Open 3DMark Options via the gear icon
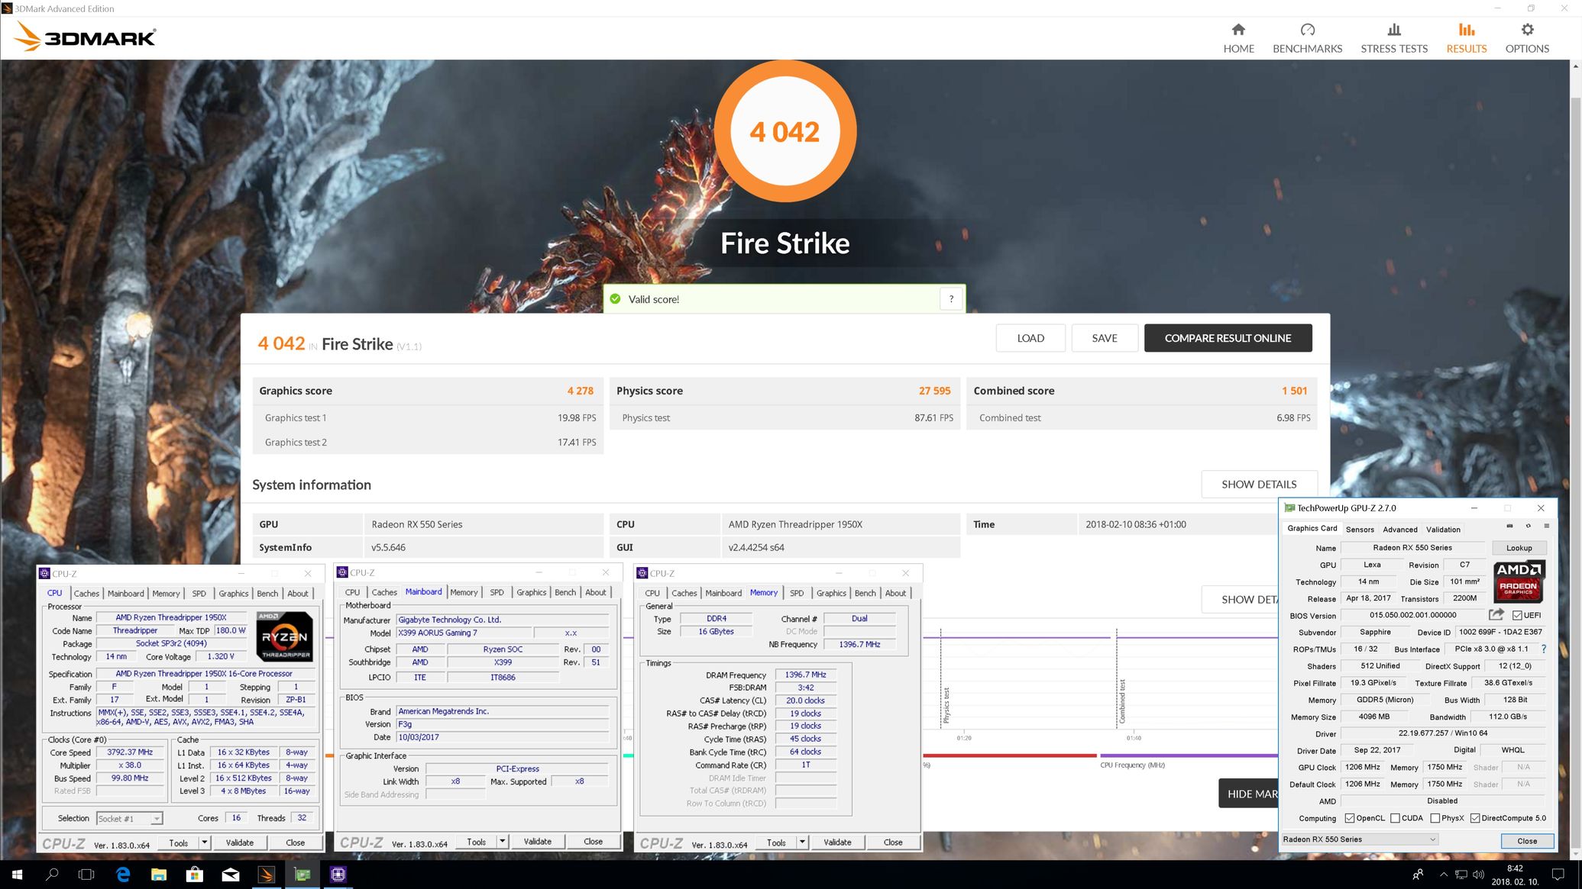Image resolution: width=1582 pixels, height=889 pixels. coord(1526,31)
